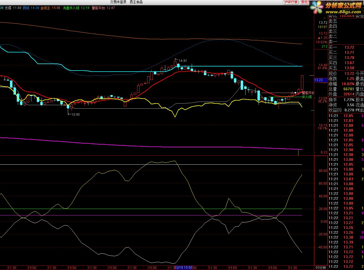Select the 量能平台: 12.47 indicator label
This screenshot has width=364, height=270.
(x=103, y=8)
